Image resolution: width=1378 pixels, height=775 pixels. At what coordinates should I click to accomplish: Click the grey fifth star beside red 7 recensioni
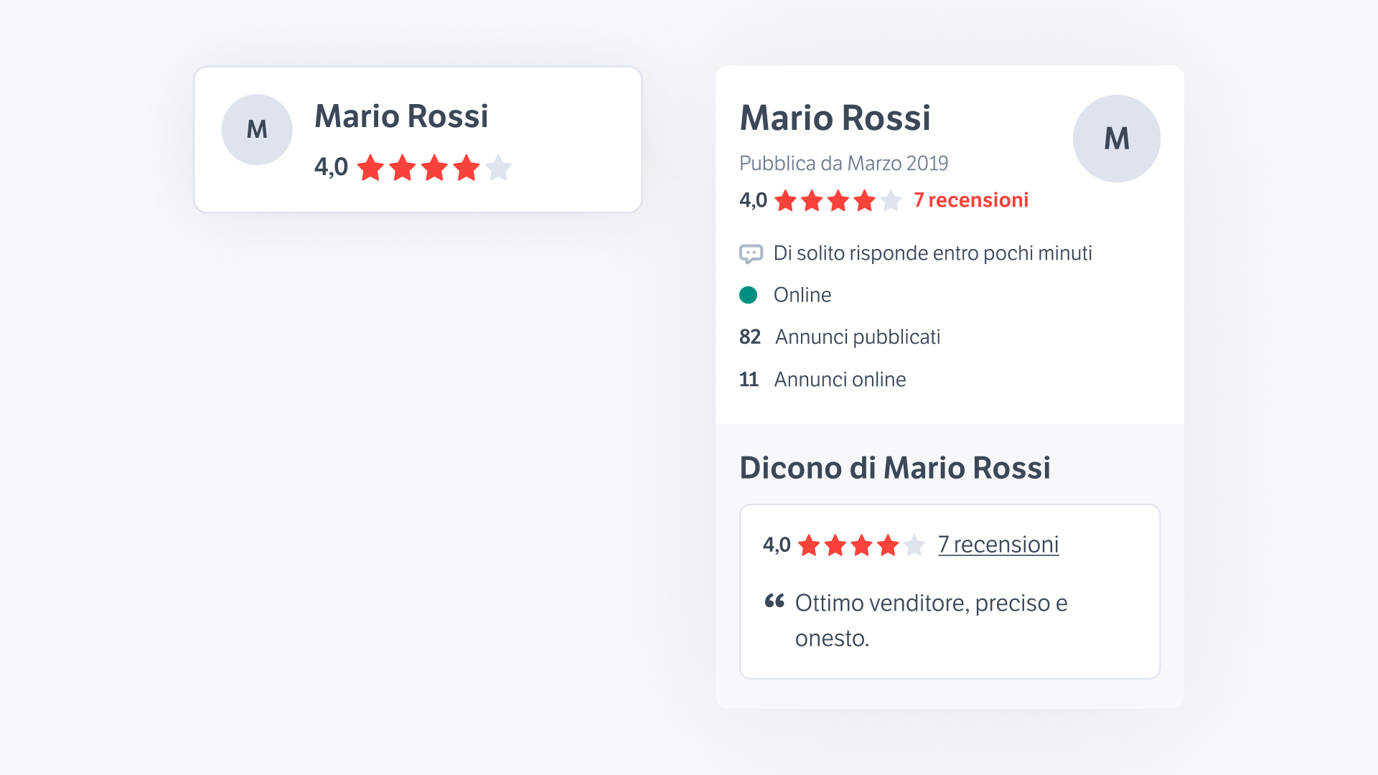click(x=891, y=201)
